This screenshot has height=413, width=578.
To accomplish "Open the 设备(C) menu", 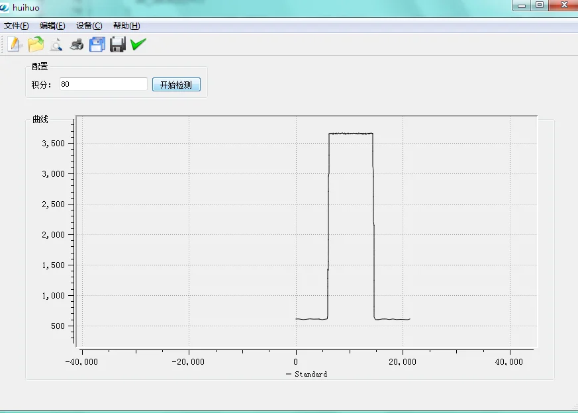I will click(89, 26).
